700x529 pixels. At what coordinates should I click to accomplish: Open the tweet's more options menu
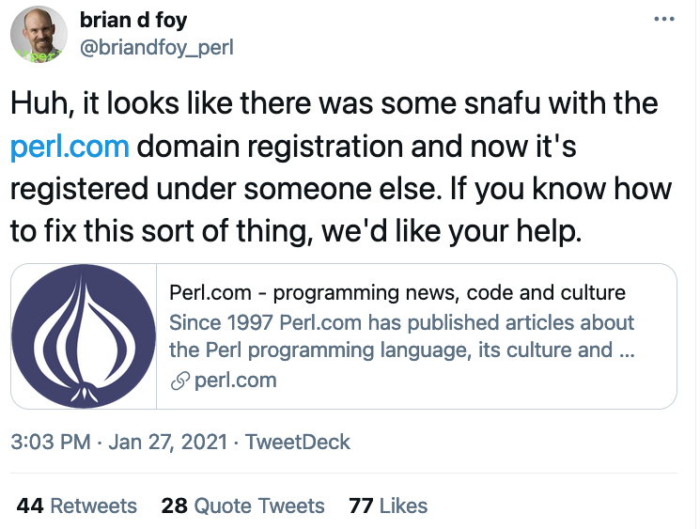pos(662,20)
